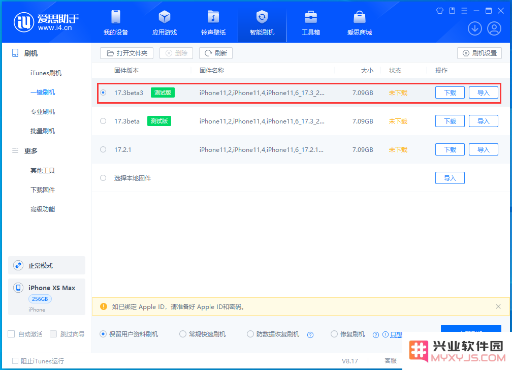This screenshot has height=370, width=512.
Task: Enable the 自动激活 checkbox
Action: [x=11, y=334]
